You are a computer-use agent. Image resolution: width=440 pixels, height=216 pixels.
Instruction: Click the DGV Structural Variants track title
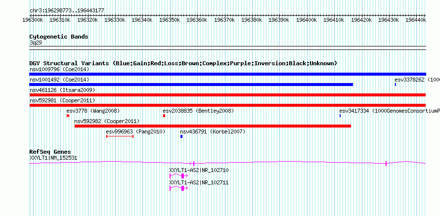183,63
